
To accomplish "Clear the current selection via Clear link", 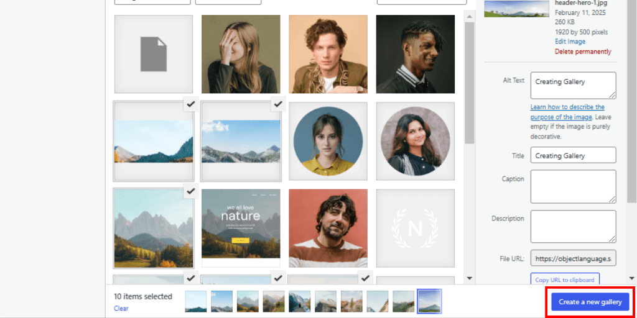I will pyautogui.click(x=121, y=308).
